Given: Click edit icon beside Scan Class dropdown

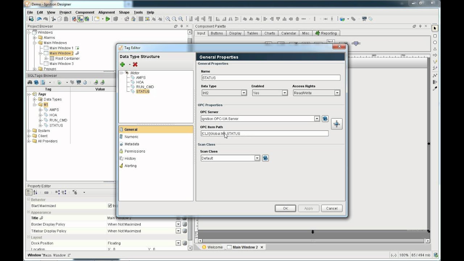Looking at the screenshot, I should [x=265, y=158].
